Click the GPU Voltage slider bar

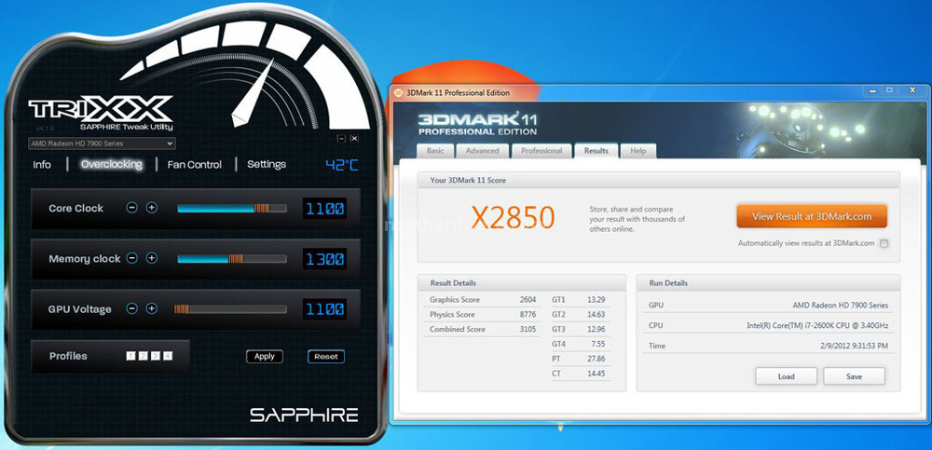[230, 309]
